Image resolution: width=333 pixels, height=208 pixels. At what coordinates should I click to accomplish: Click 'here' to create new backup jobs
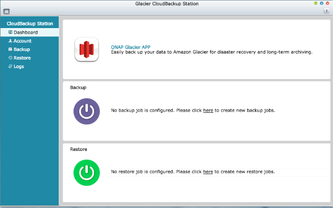(208, 111)
